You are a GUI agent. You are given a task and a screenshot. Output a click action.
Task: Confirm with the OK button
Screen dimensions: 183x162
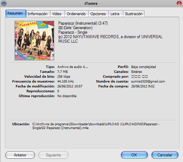pyautogui.click(x=134, y=155)
